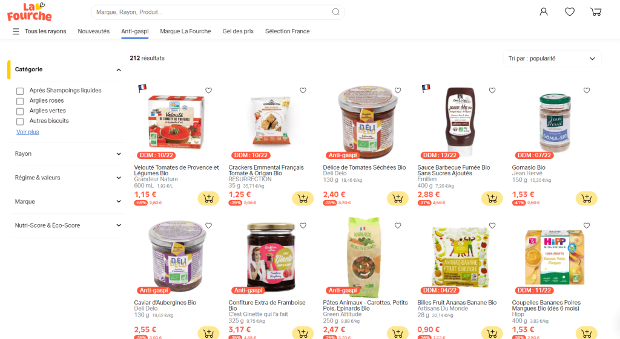Add Délice de Tomates Séchées to cart

pos(397,199)
